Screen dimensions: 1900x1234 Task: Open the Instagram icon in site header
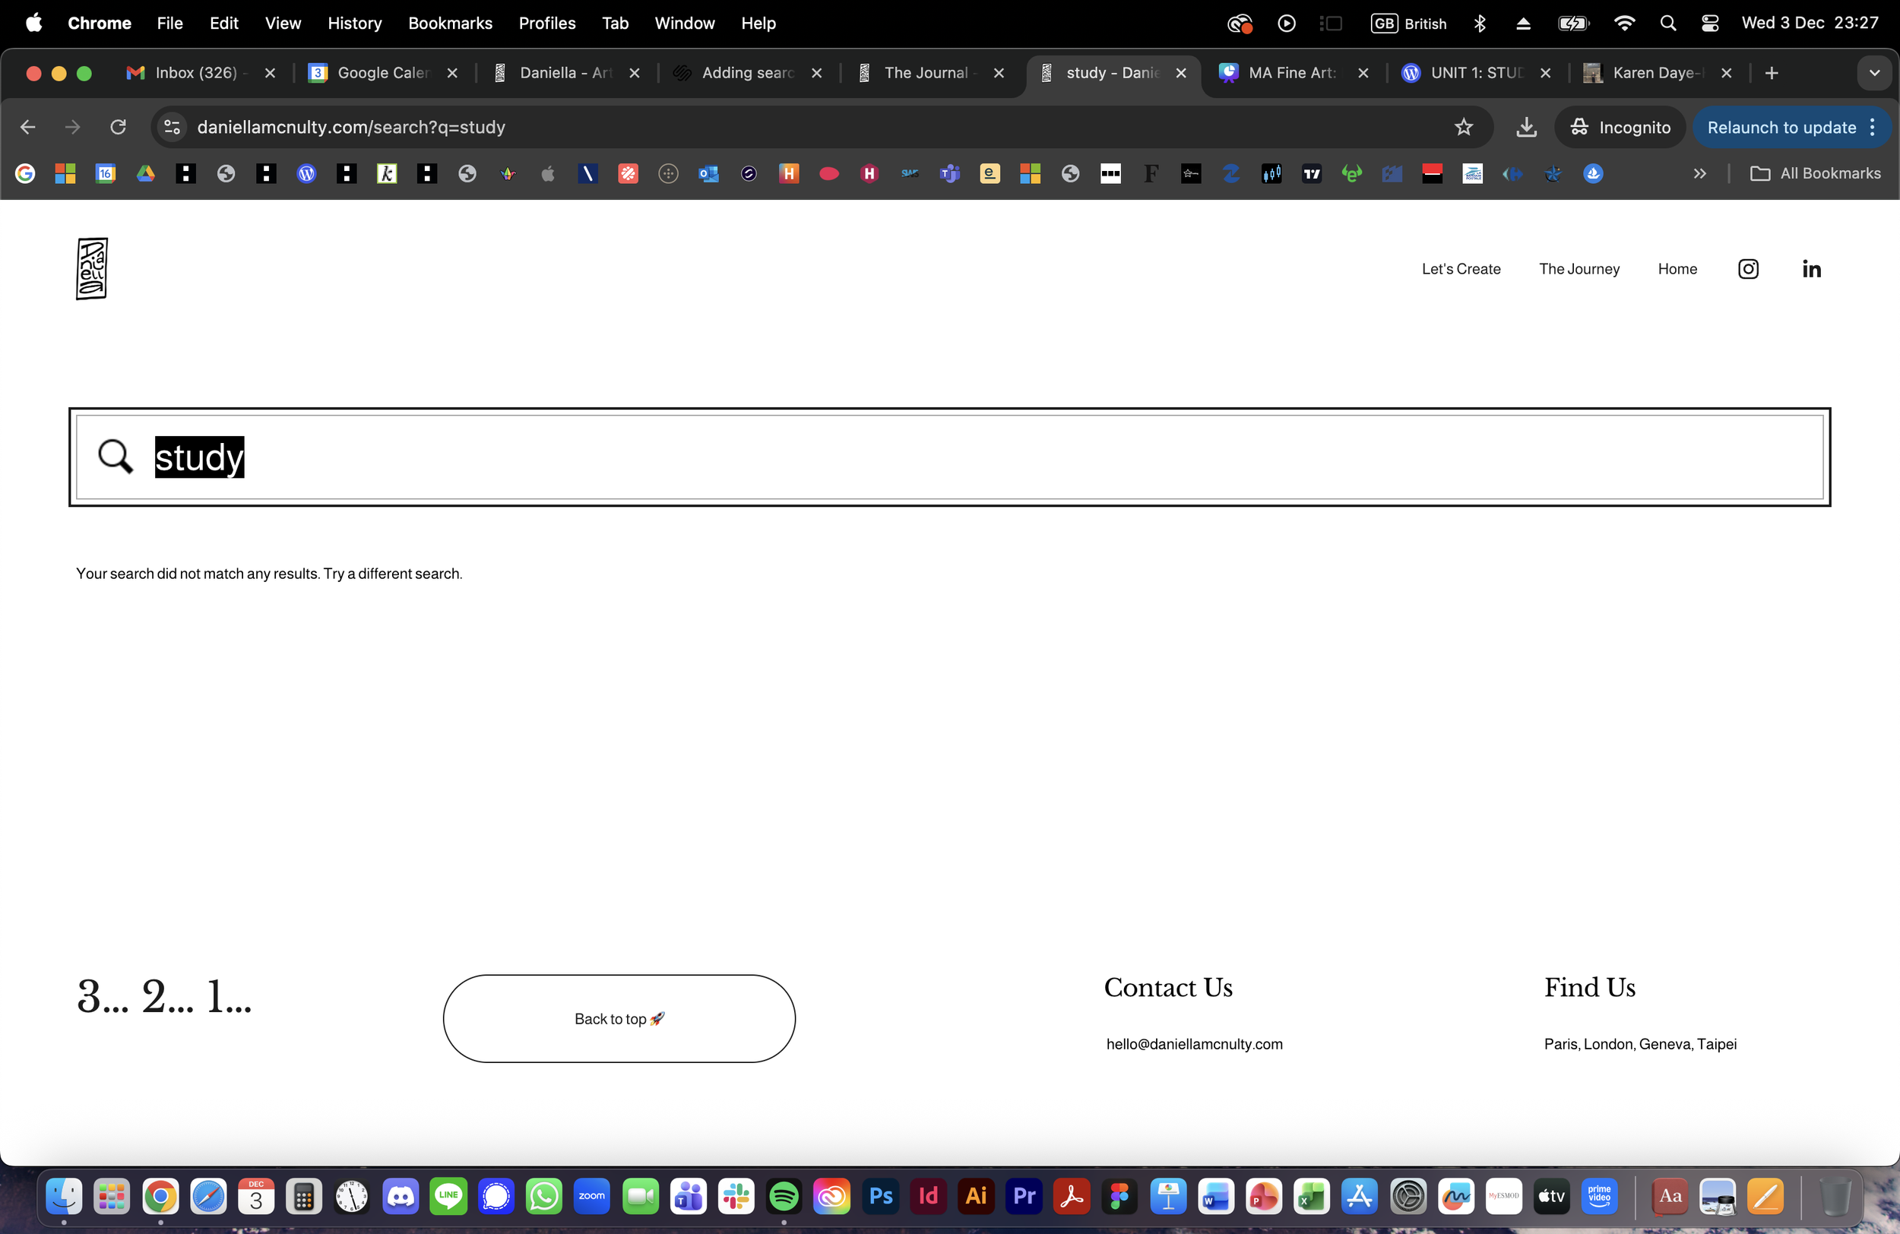(1747, 269)
